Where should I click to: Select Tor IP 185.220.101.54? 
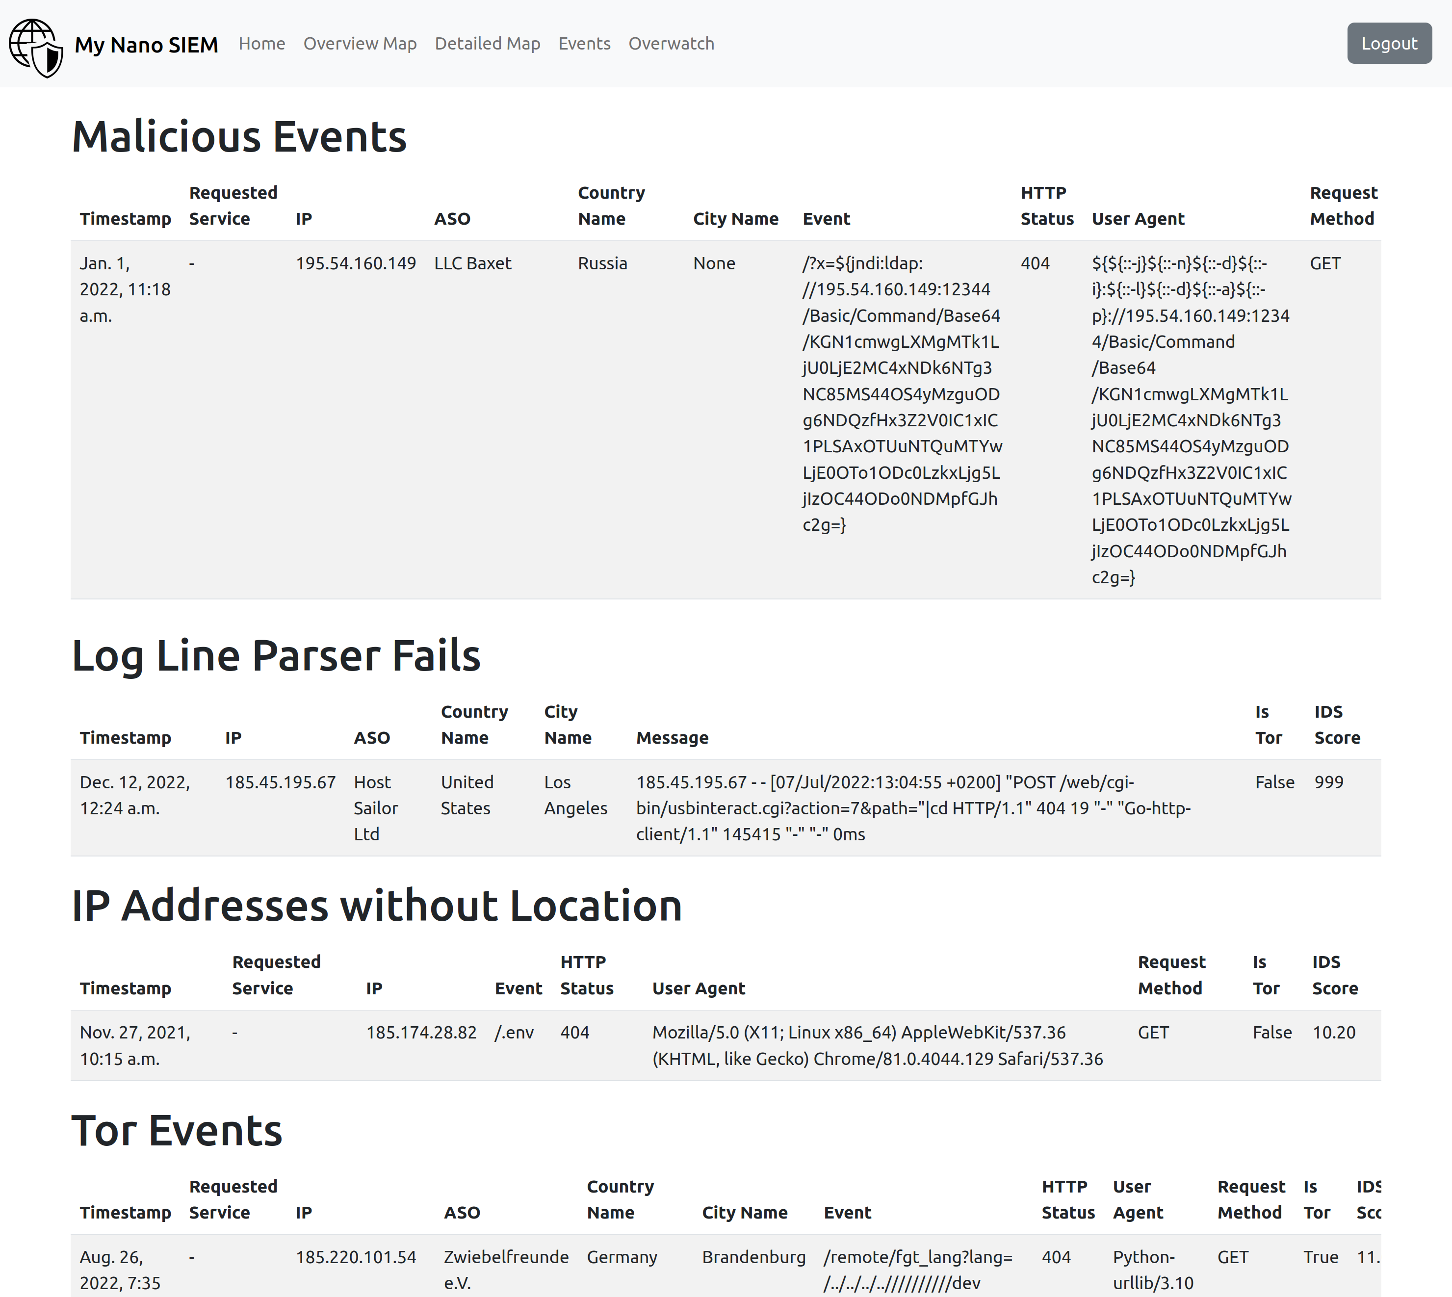[356, 1257]
